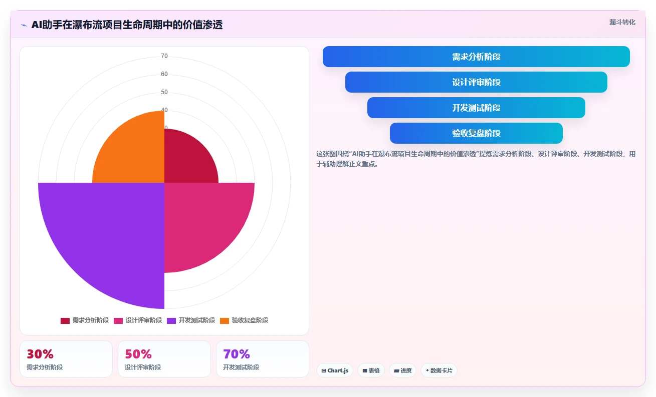Viewport: 656px width, 397px height.
Task: Click the legend text 需求分析阶段
Action: pos(91,320)
